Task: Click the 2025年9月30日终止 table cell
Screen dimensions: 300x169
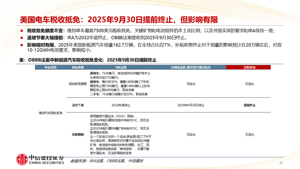Action: [191, 105]
